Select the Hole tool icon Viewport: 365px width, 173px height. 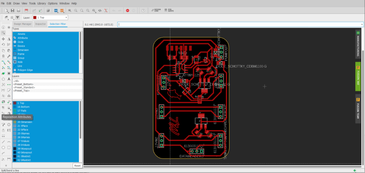coord(9,74)
